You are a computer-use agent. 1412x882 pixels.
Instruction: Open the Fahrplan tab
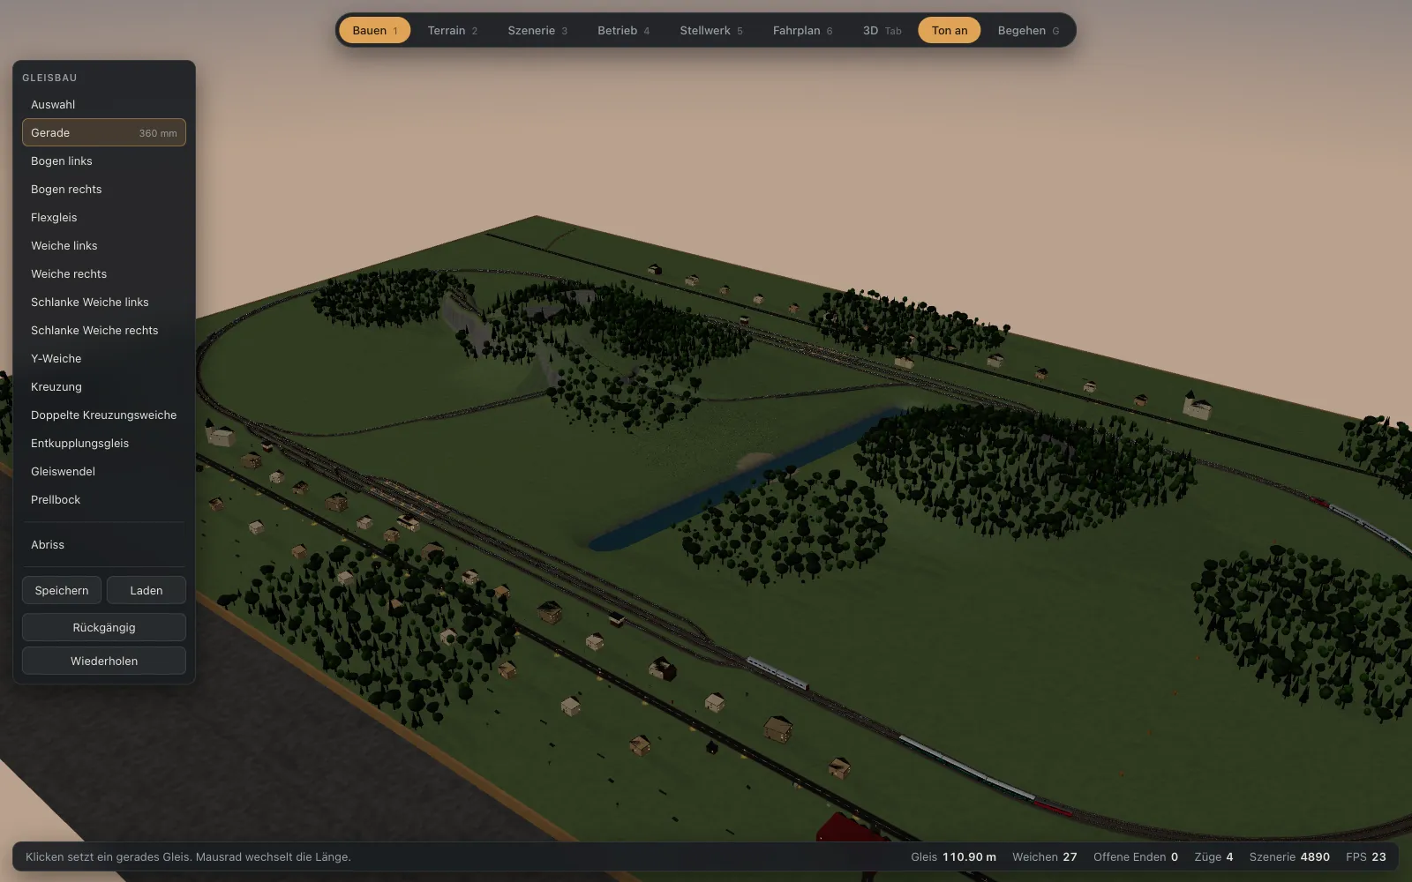coord(802,30)
